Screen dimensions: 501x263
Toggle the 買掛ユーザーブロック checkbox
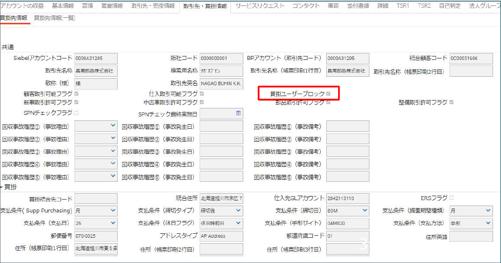coord(328,94)
